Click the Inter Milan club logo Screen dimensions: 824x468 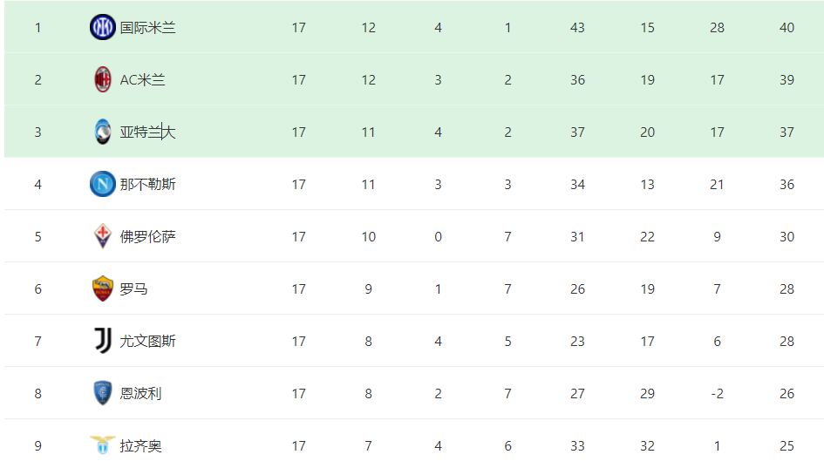coord(103,27)
